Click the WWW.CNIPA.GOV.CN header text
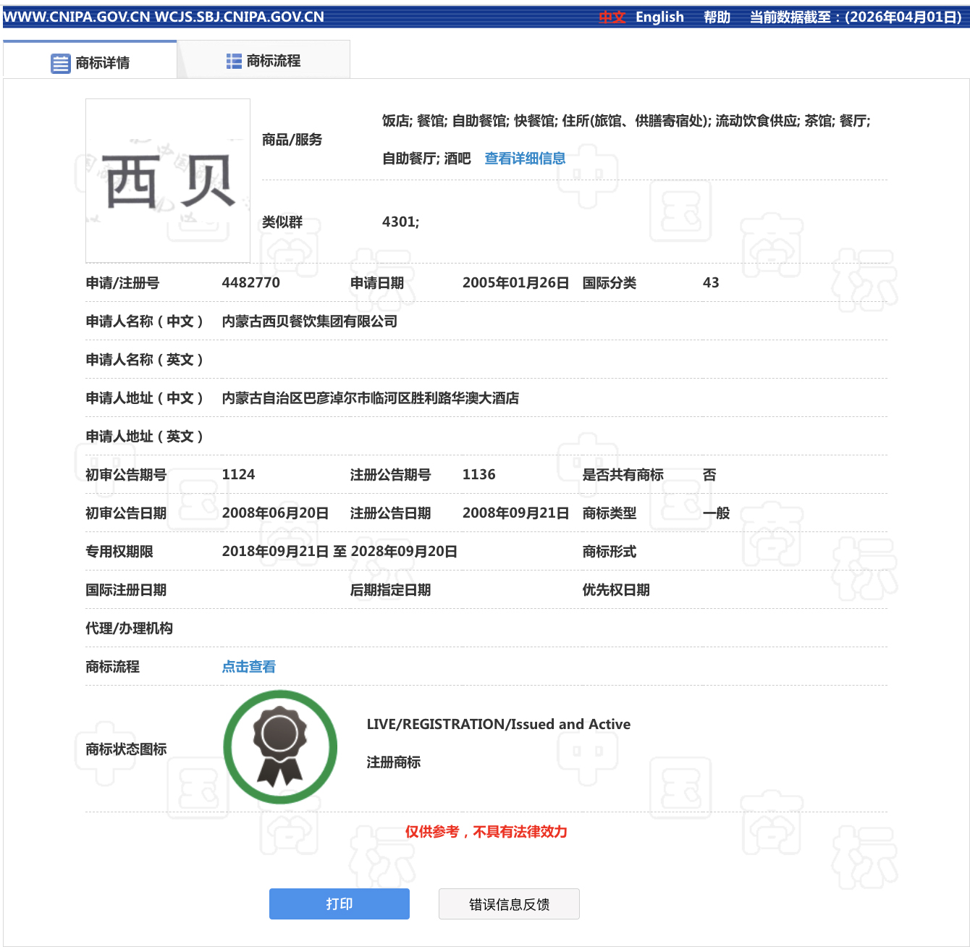Viewport: 970px width, 947px height. [76, 17]
